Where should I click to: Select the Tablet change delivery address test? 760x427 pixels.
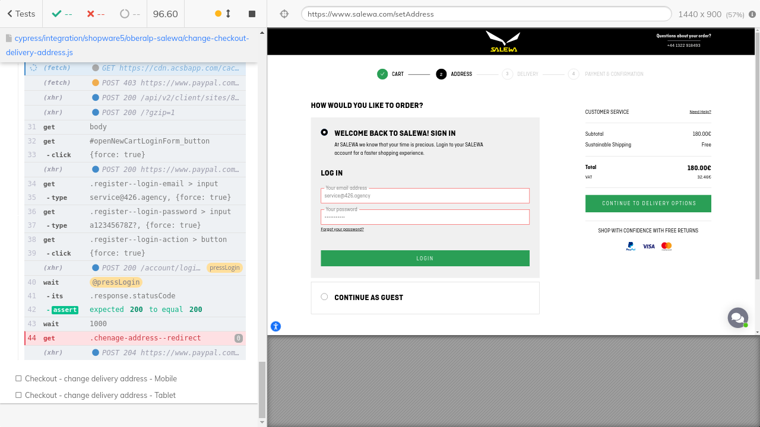pos(100,395)
